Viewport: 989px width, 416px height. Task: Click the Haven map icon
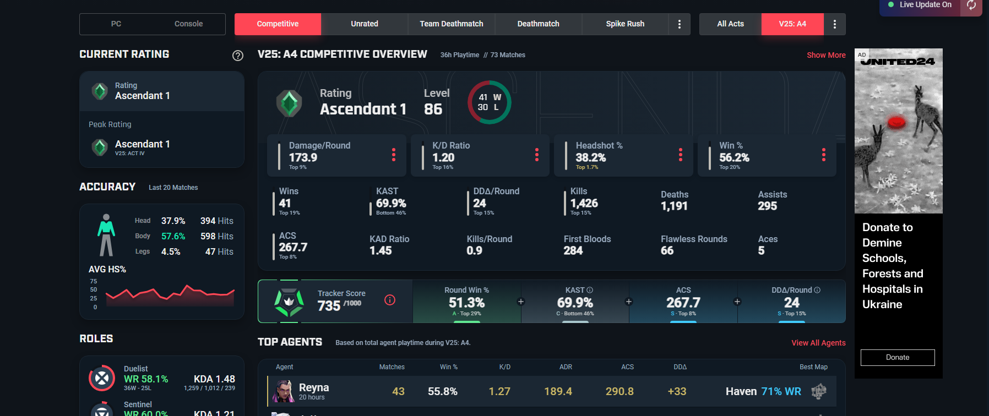819,391
